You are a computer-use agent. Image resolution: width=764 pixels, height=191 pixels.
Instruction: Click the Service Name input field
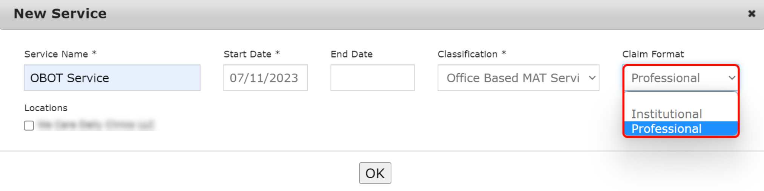point(112,78)
